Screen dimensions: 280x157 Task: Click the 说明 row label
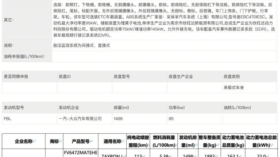point(9,46)
